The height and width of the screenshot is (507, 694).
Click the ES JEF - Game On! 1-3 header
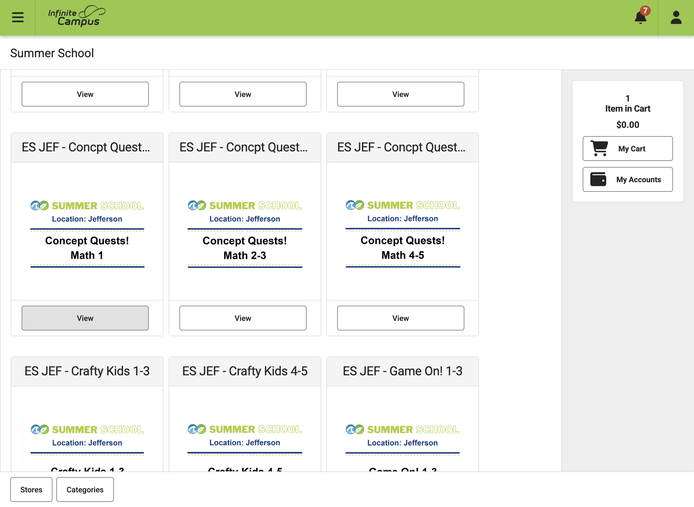(x=403, y=371)
